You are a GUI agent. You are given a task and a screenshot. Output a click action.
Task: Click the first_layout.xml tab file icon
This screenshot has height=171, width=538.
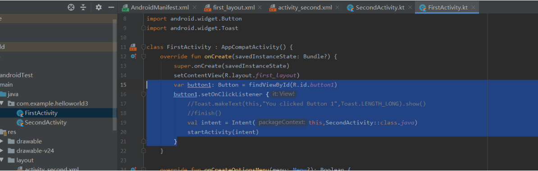point(207,8)
